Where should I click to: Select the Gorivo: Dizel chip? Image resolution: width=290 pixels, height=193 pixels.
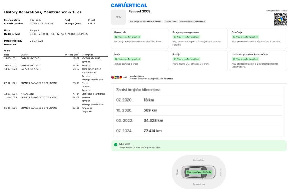click(170, 21)
